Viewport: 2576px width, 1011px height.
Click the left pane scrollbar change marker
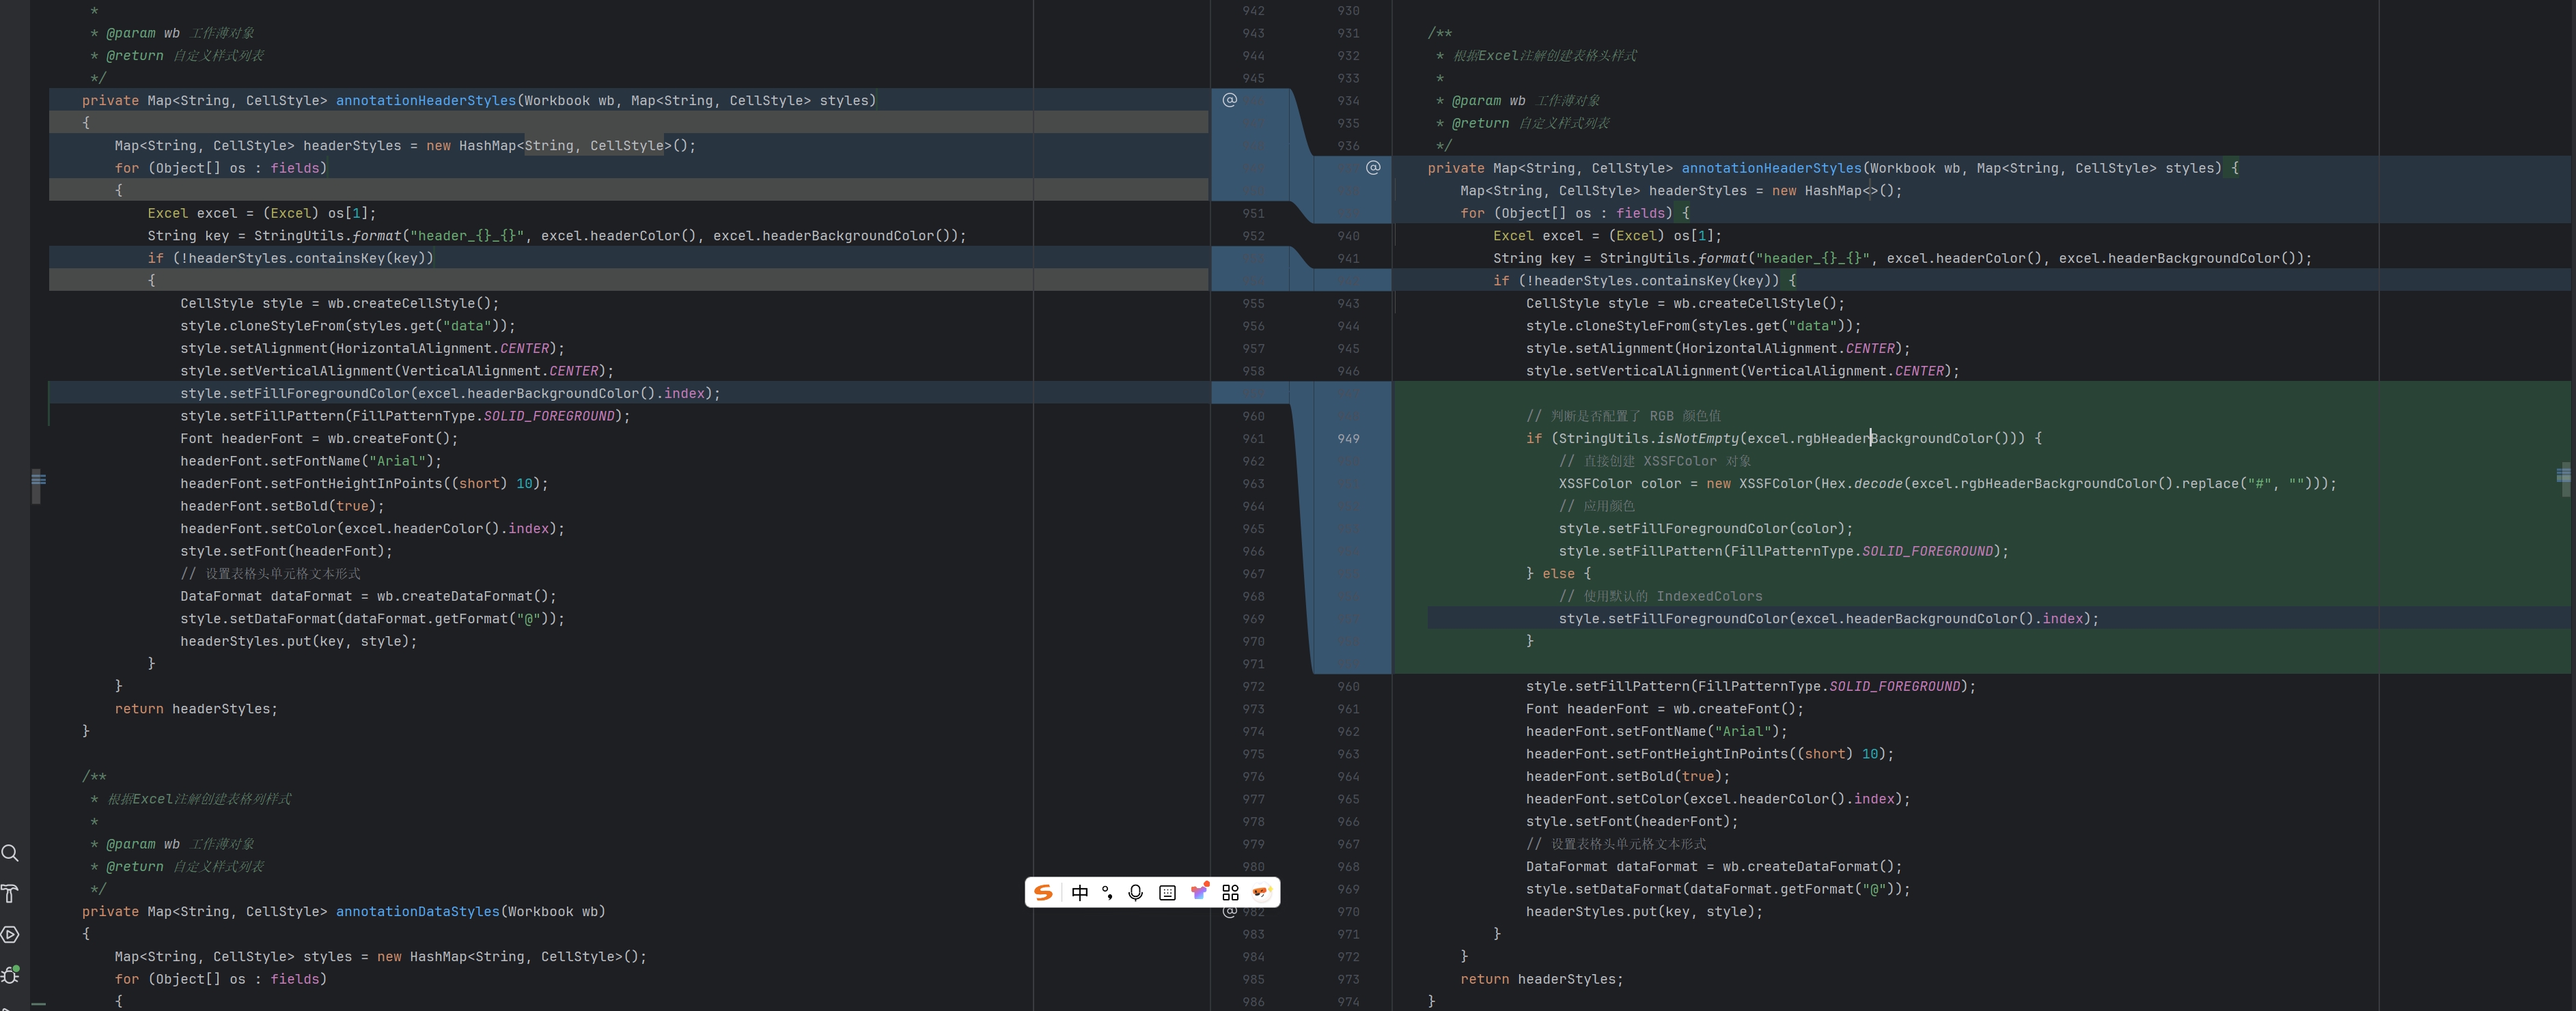click(x=38, y=479)
